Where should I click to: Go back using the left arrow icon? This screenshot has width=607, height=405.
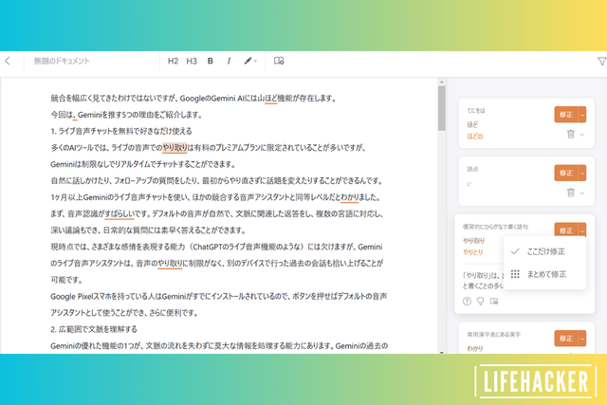[8, 61]
